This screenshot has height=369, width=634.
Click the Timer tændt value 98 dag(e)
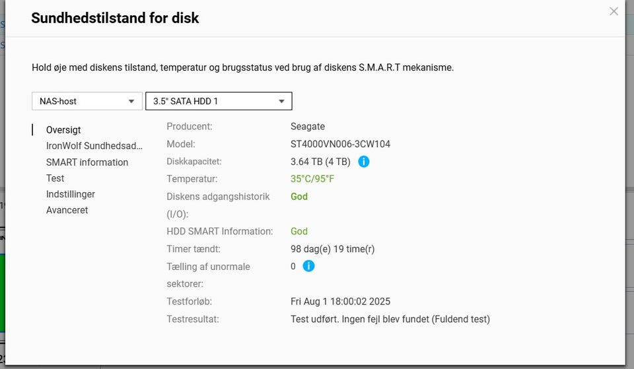tap(332, 249)
